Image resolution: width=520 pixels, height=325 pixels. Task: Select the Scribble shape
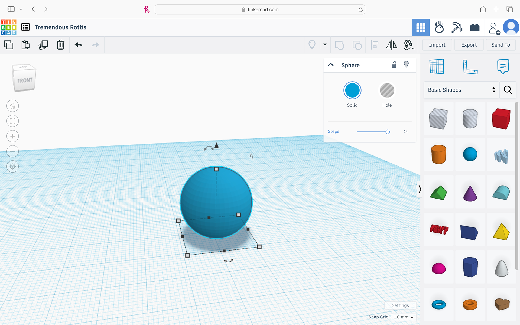(501, 156)
